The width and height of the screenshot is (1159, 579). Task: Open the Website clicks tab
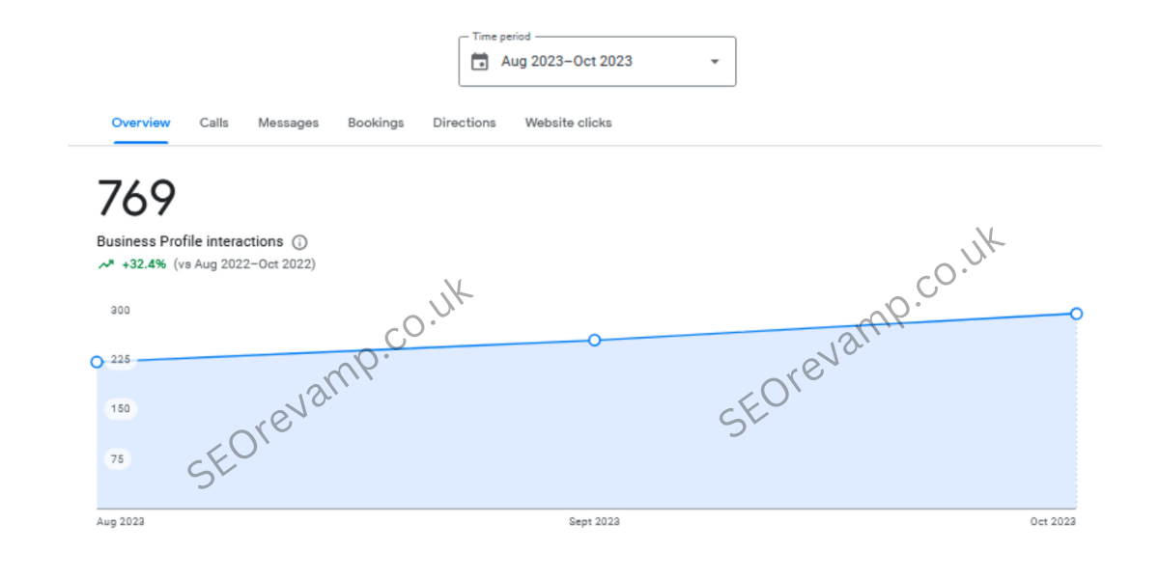coord(568,123)
